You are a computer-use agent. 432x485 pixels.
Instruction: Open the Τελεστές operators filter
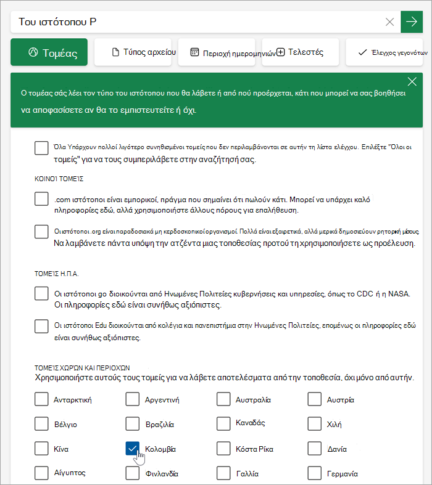click(x=301, y=52)
